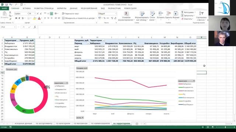Viewport: 236px width, 132px height.
Task: Increase the cell indent
Action: (59, 18)
